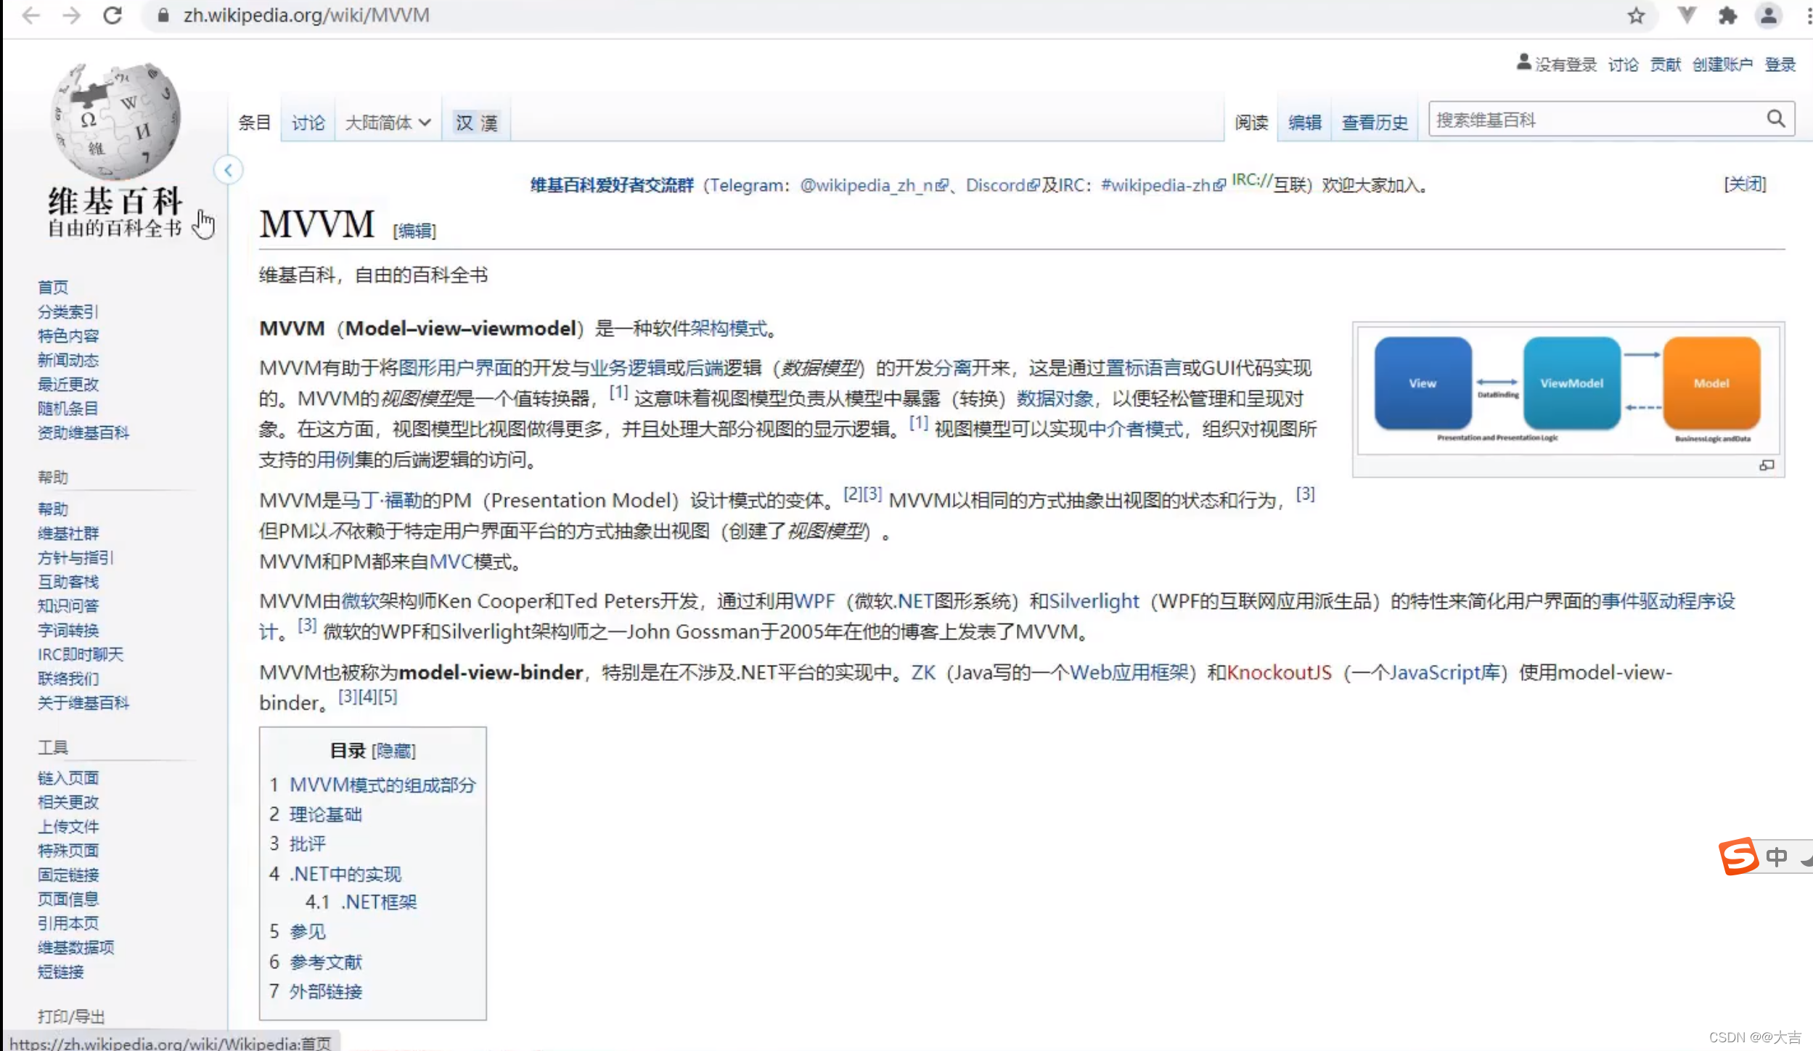Toggle the Chinese input mode 中 indicator
The image size is (1813, 1051).
tap(1776, 857)
